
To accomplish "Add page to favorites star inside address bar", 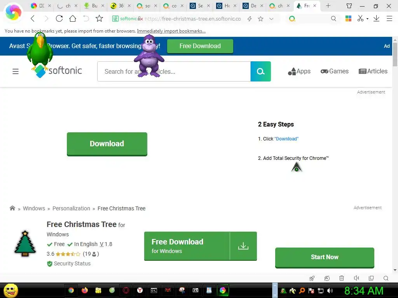I will coord(260,19).
